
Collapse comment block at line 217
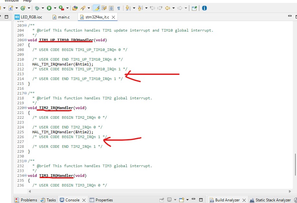26,93
